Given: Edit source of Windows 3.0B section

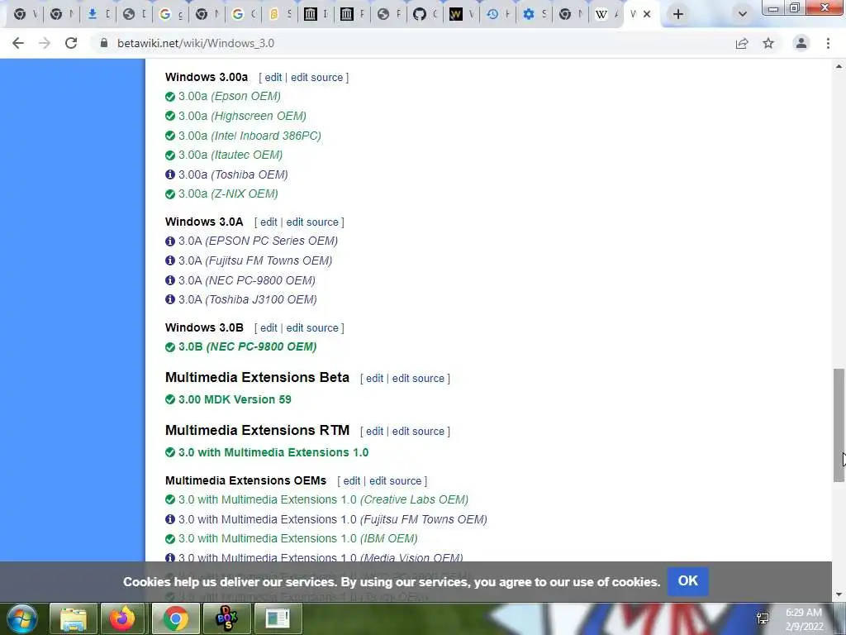Looking at the screenshot, I should click(312, 327).
